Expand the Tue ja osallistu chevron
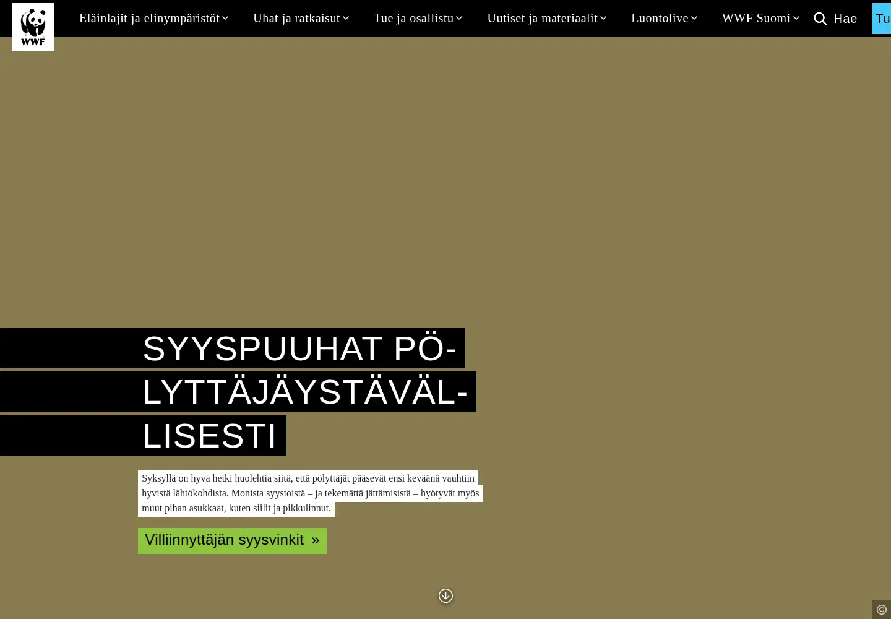The image size is (891, 619). click(459, 19)
